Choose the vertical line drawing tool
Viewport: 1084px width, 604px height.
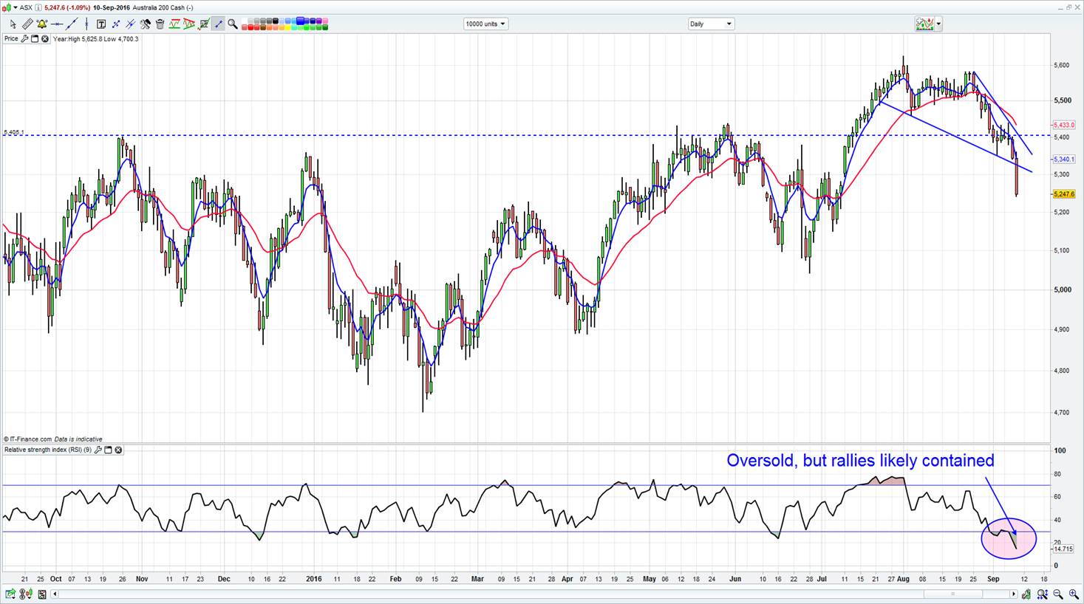pos(86,24)
